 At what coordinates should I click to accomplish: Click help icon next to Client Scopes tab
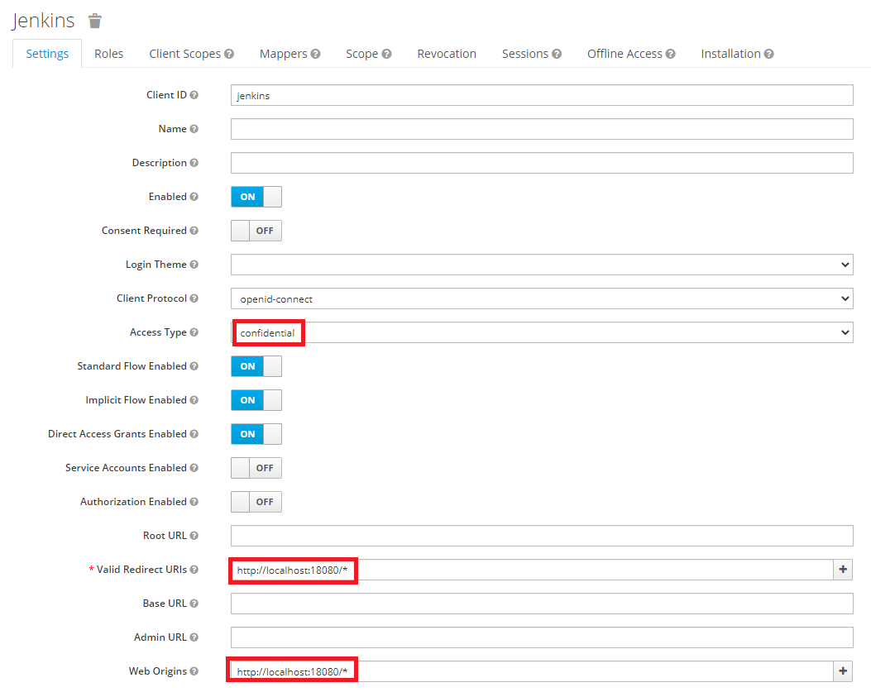coord(229,54)
